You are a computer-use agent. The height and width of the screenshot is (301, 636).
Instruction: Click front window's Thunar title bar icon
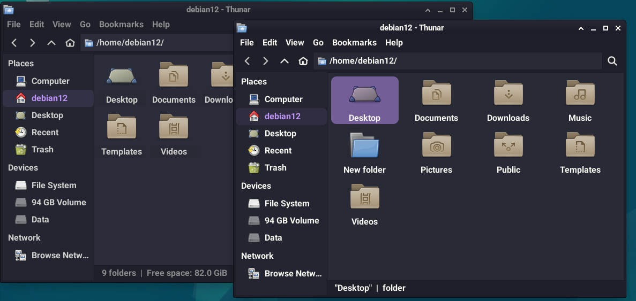click(242, 28)
